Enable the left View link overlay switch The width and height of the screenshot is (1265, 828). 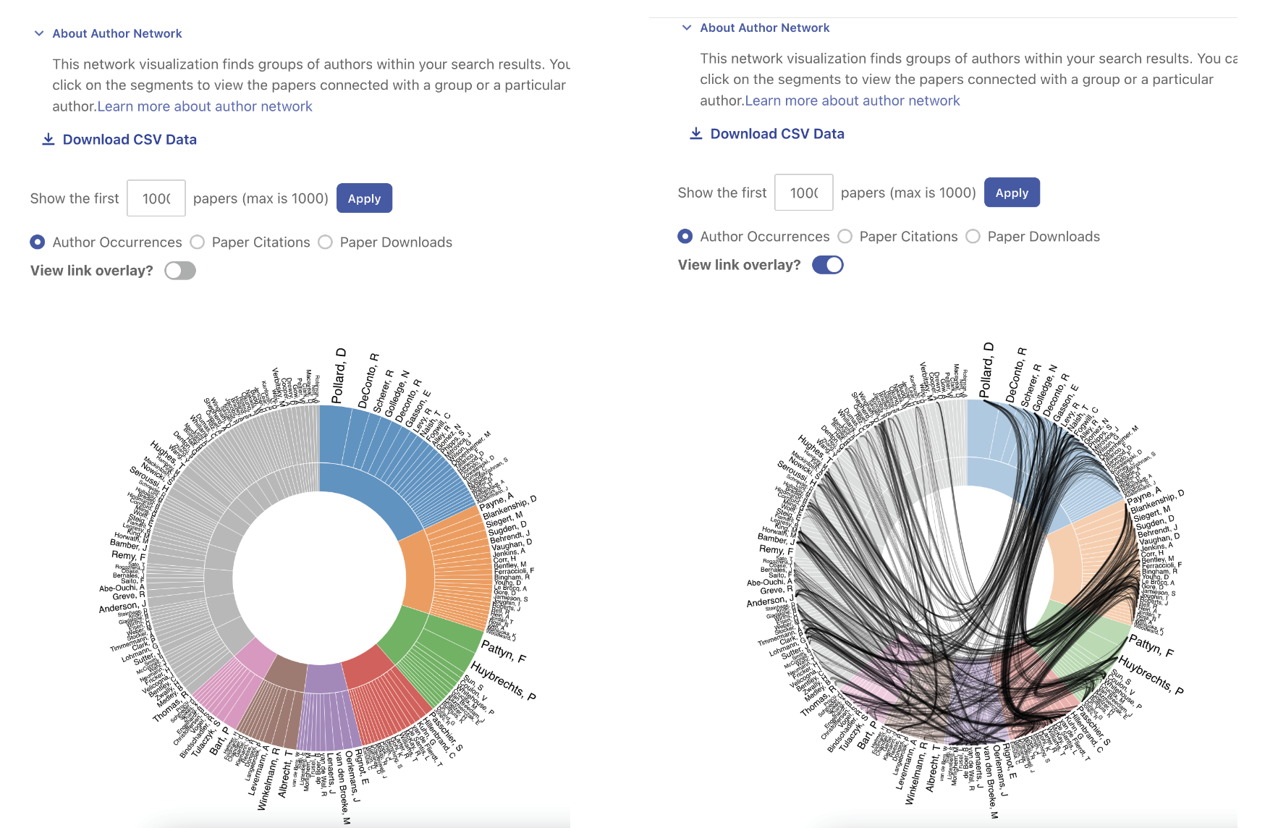tap(180, 271)
